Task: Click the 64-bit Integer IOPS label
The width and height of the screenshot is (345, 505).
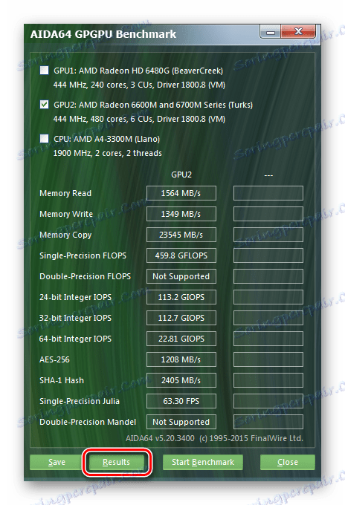Action: (75, 339)
